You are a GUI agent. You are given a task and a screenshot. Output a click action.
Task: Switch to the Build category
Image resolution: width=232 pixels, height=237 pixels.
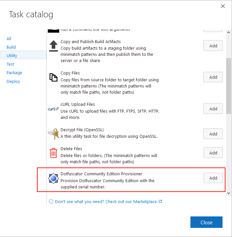11,47
